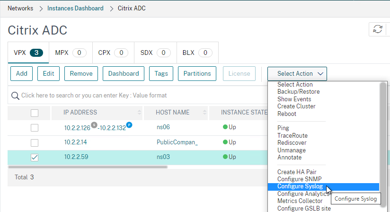Click the refresh icon at top right
This screenshot has width=390, height=212.
coord(378,29)
